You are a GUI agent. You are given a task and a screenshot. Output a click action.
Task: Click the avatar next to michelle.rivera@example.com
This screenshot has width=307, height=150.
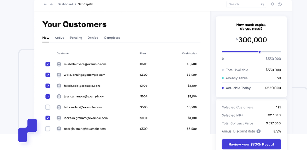click(x=59, y=64)
